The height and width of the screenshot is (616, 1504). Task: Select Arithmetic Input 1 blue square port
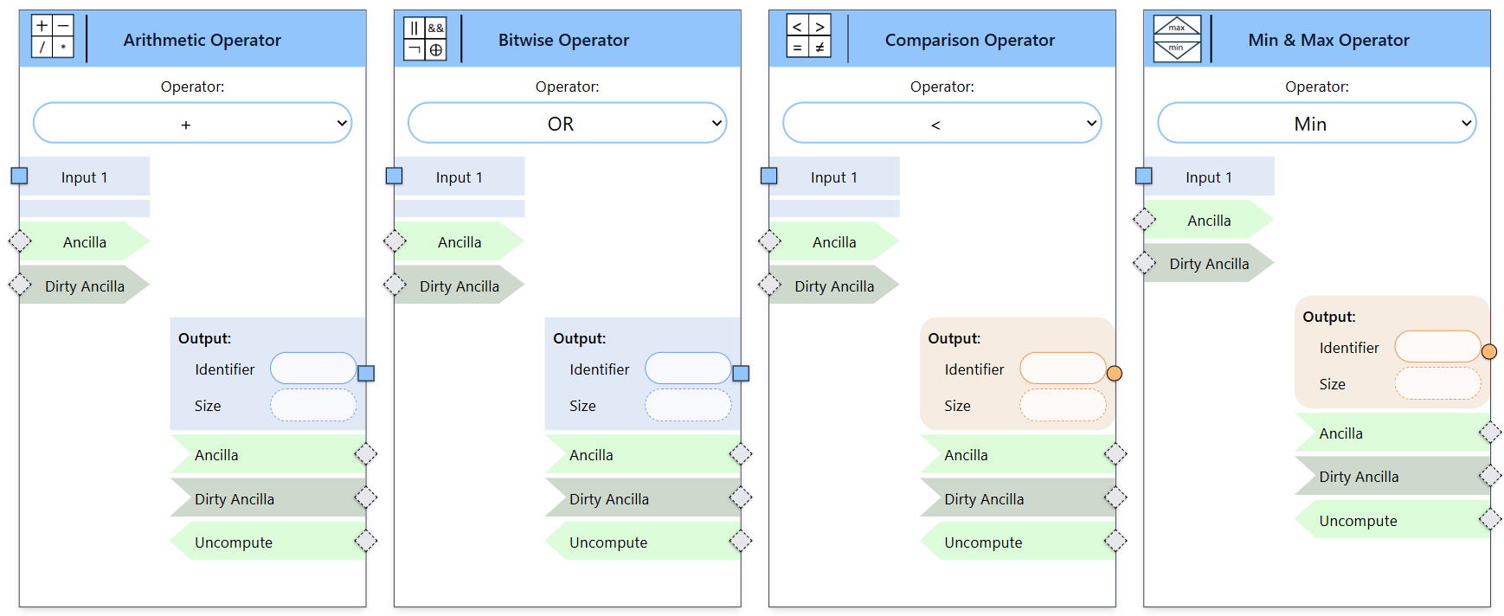(19, 176)
